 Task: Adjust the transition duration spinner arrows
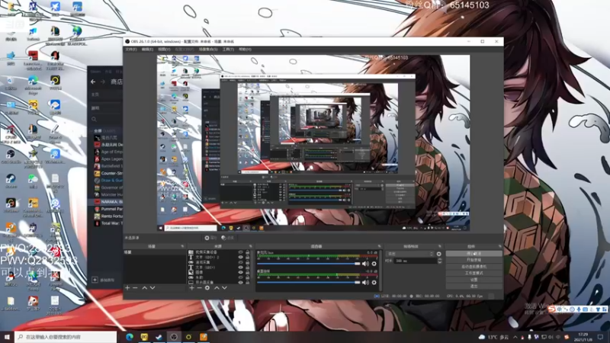pyautogui.click(x=440, y=261)
